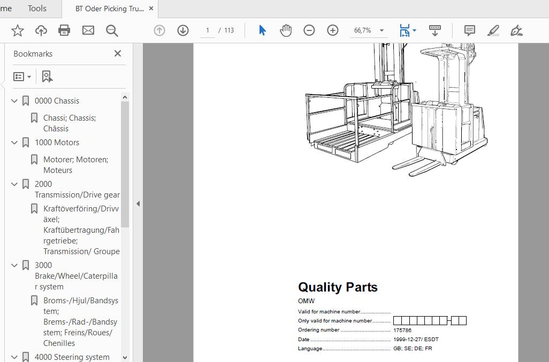Switch to the Tools tab
549x362 pixels.
tap(37, 9)
